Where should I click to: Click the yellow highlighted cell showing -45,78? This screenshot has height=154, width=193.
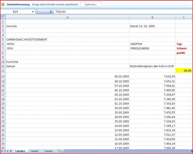(x=184, y=71)
